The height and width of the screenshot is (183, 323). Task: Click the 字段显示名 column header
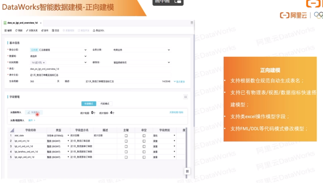click(x=82, y=130)
